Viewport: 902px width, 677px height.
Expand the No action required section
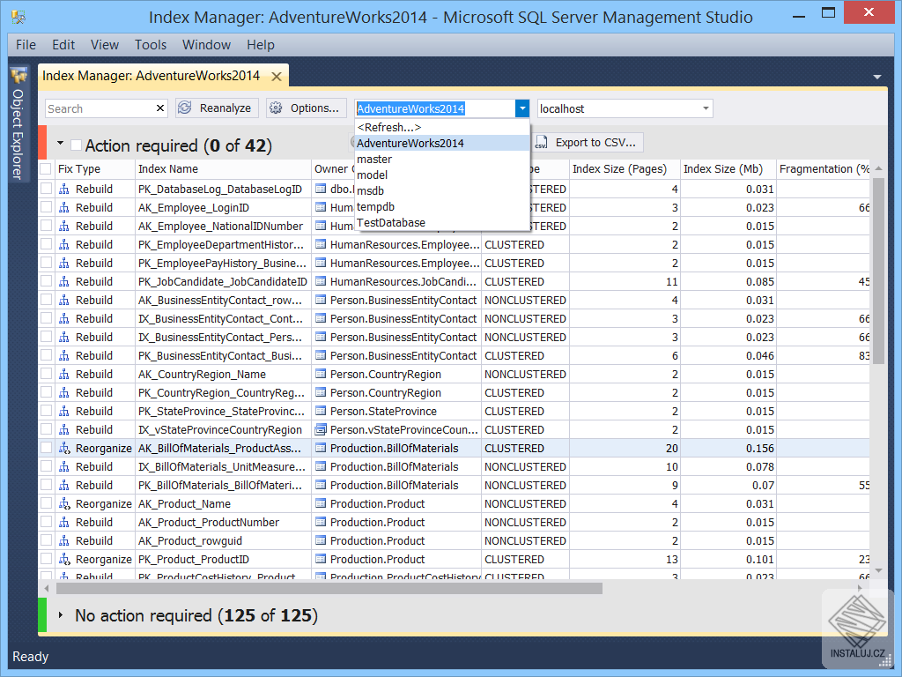(59, 615)
